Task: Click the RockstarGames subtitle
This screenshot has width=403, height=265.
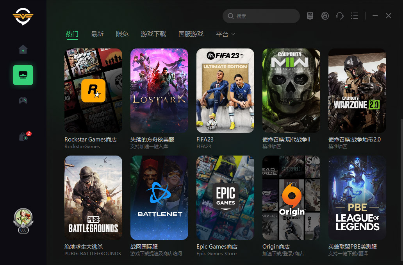Action: 82,147
